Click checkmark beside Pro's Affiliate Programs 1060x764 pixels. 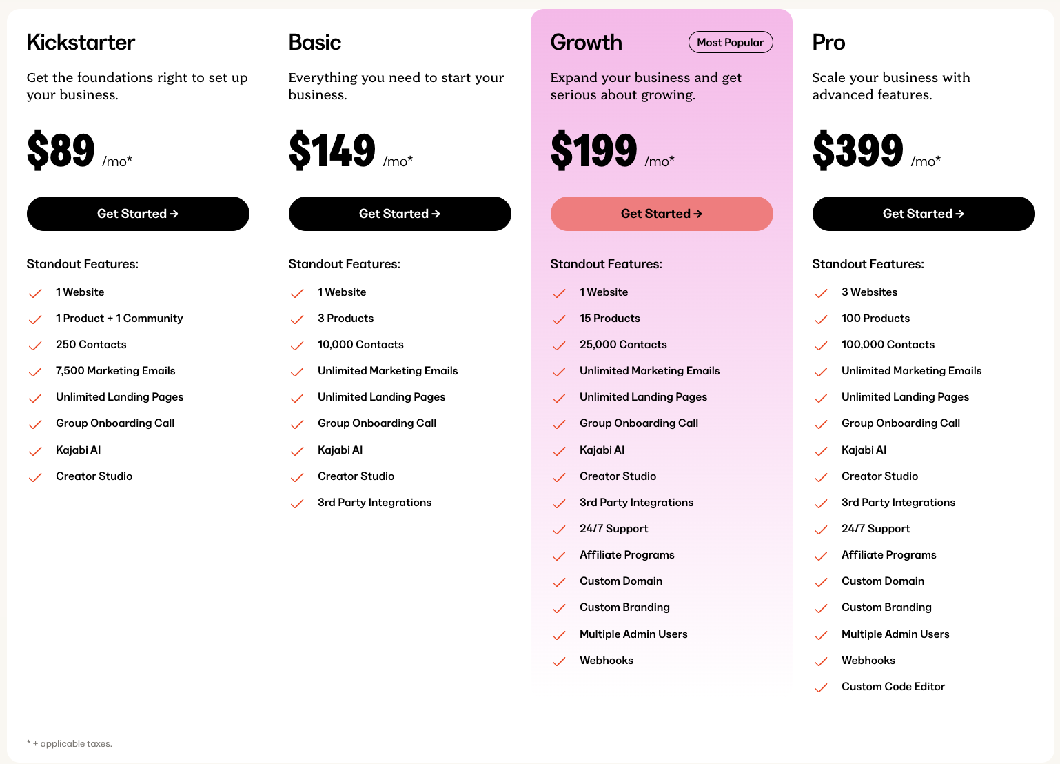(821, 556)
